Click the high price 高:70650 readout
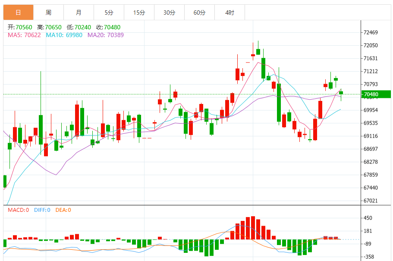Screen dimensions: 393x261 pyautogui.click(x=49, y=27)
